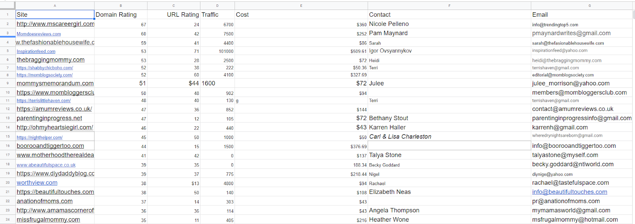Select cell with pmaynardwrites@gmail.com

coord(581,33)
